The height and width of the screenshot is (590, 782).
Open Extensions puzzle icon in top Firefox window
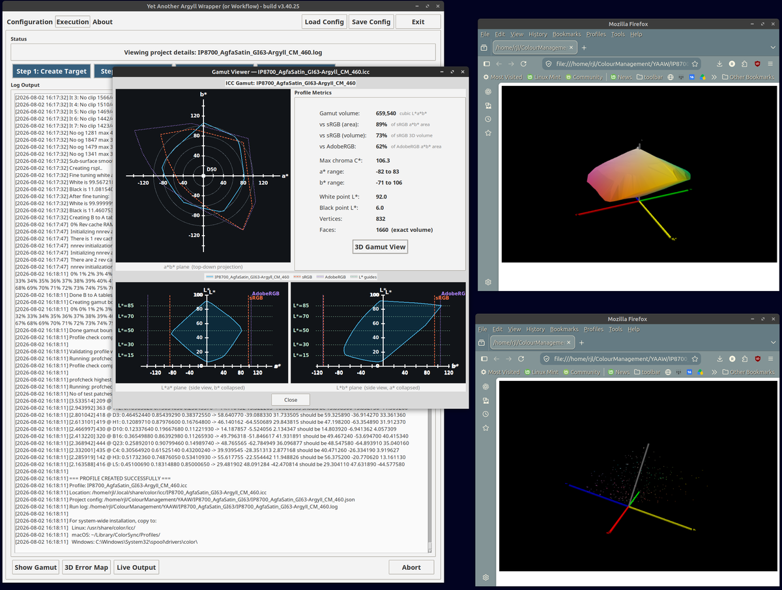(744, 64)
